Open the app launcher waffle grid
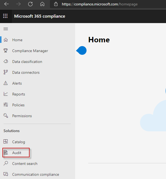This screenshot has width=166, height=179. pos(5,16)
